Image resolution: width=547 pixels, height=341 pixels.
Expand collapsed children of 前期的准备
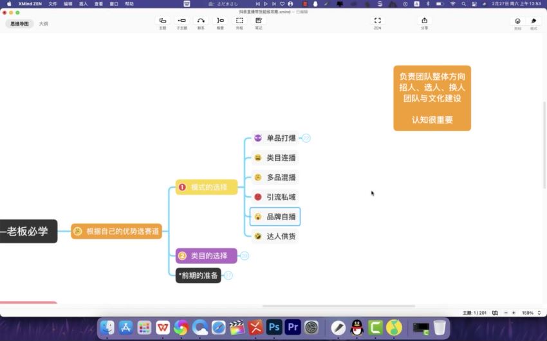point(228,275)
